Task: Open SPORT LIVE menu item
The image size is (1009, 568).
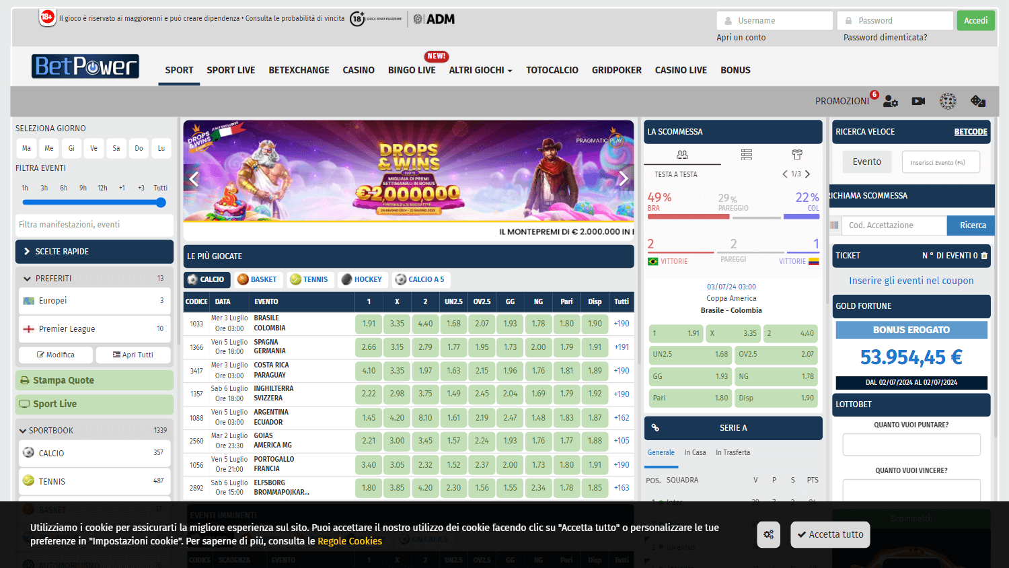Action: (x=231, y=70)
